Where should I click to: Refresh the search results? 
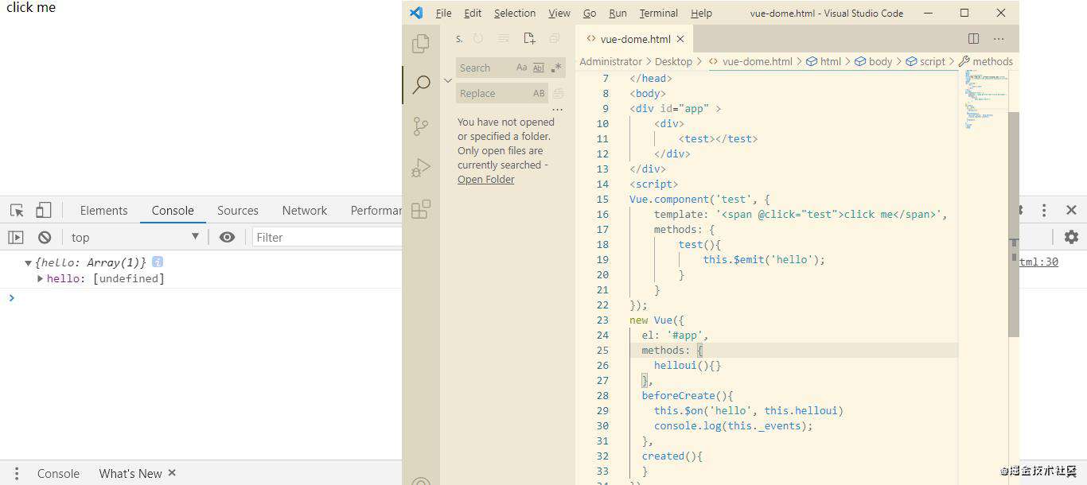point(478,38)
